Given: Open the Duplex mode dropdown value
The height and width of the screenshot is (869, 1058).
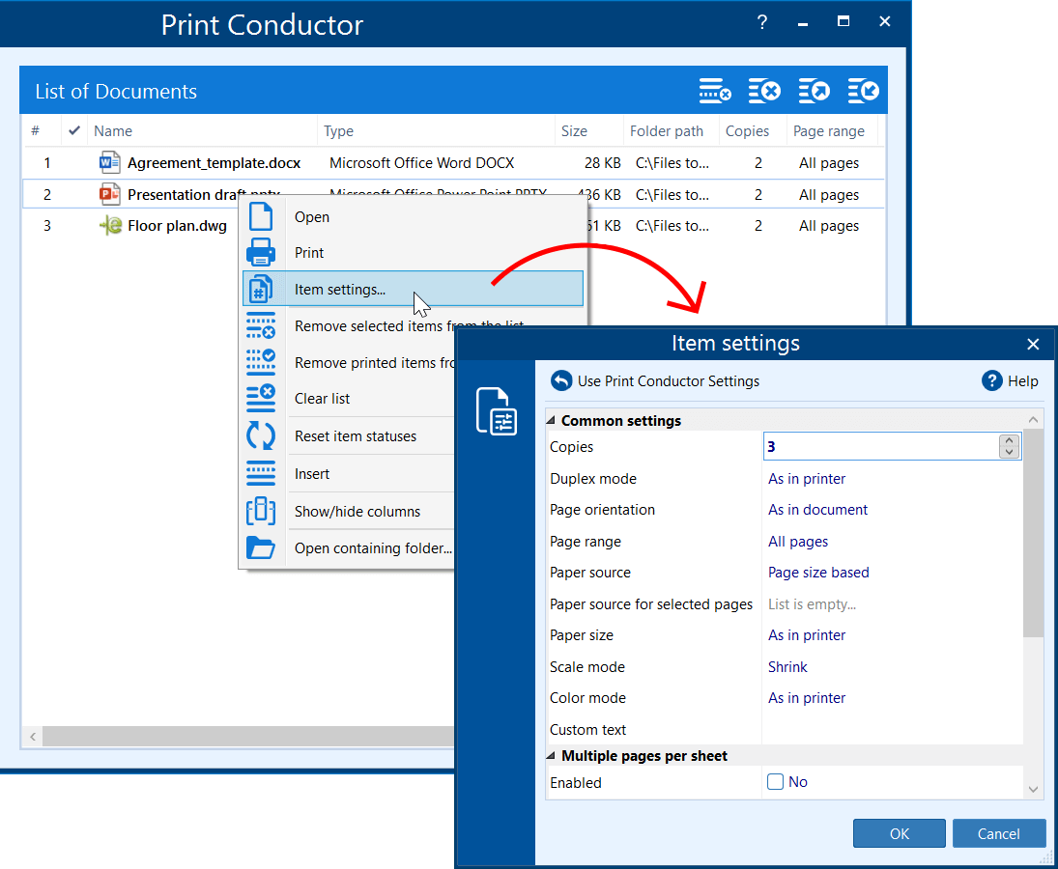Looking at the screenshot, I should point(807,479).
